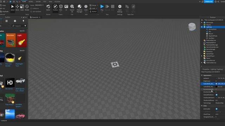Click the Toolbox search field

pos(18,26)
